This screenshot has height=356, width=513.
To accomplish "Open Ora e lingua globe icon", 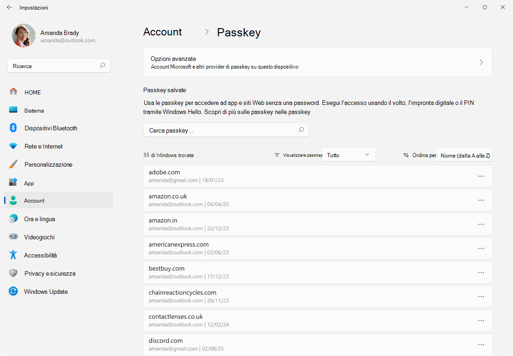I will [13, 218].
